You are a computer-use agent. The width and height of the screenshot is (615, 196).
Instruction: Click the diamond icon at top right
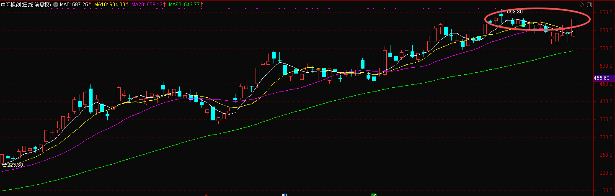(581, 5)
